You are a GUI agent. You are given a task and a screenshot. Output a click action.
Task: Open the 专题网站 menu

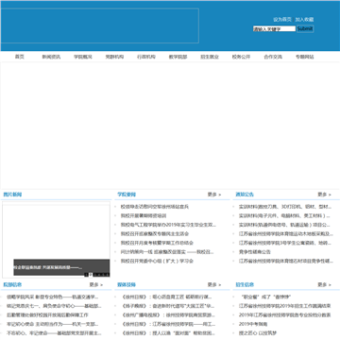(304, 57)
